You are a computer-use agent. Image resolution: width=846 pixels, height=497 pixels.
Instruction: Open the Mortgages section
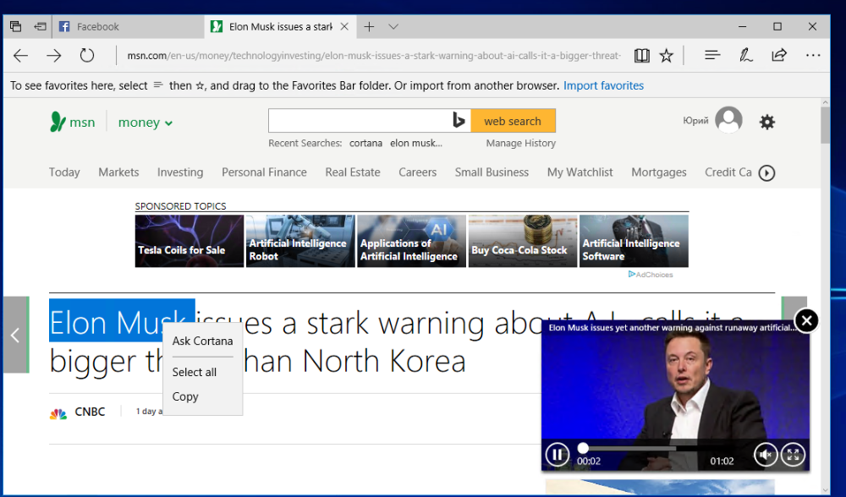click(x=659, y=172)
